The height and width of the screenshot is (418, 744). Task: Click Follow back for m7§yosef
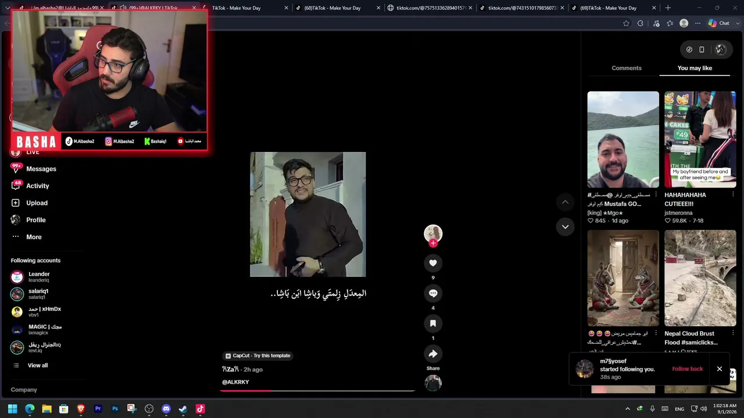click(x=687, y=369)
